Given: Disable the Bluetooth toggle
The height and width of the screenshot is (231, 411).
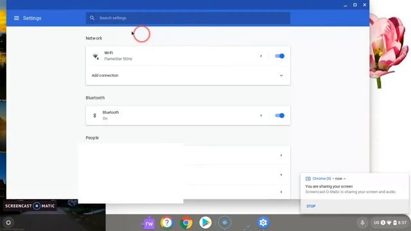Looking at the screenshot, I should [279, 116].
